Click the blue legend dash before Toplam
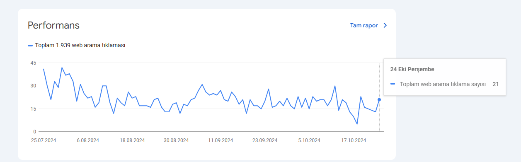Screen dimensions: 521x162 [30, 46]
